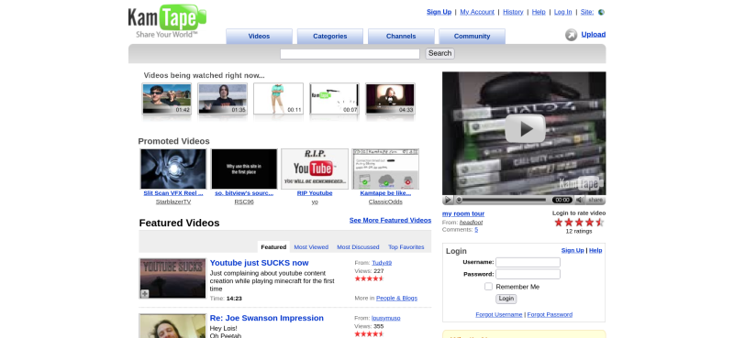
Task: Play the video with the center play button
Action: pos(525,128)
